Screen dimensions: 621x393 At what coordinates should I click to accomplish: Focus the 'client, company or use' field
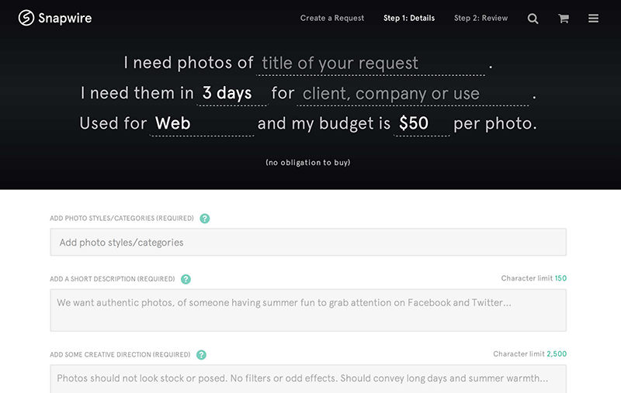click(x=413, y=94)
